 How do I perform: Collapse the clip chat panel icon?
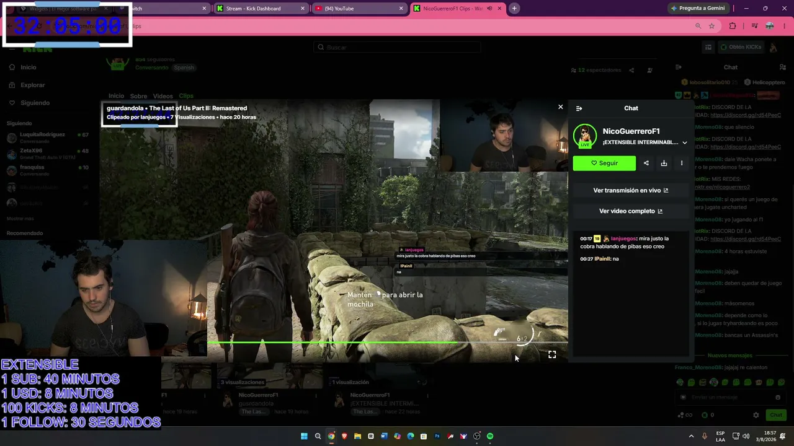click(x=579, y=108)
